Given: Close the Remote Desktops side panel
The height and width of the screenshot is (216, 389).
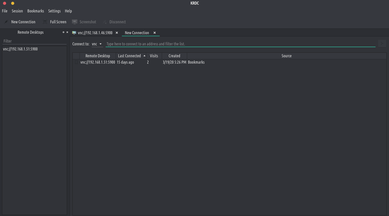Looking at the screenshot, I should (67, 32).
